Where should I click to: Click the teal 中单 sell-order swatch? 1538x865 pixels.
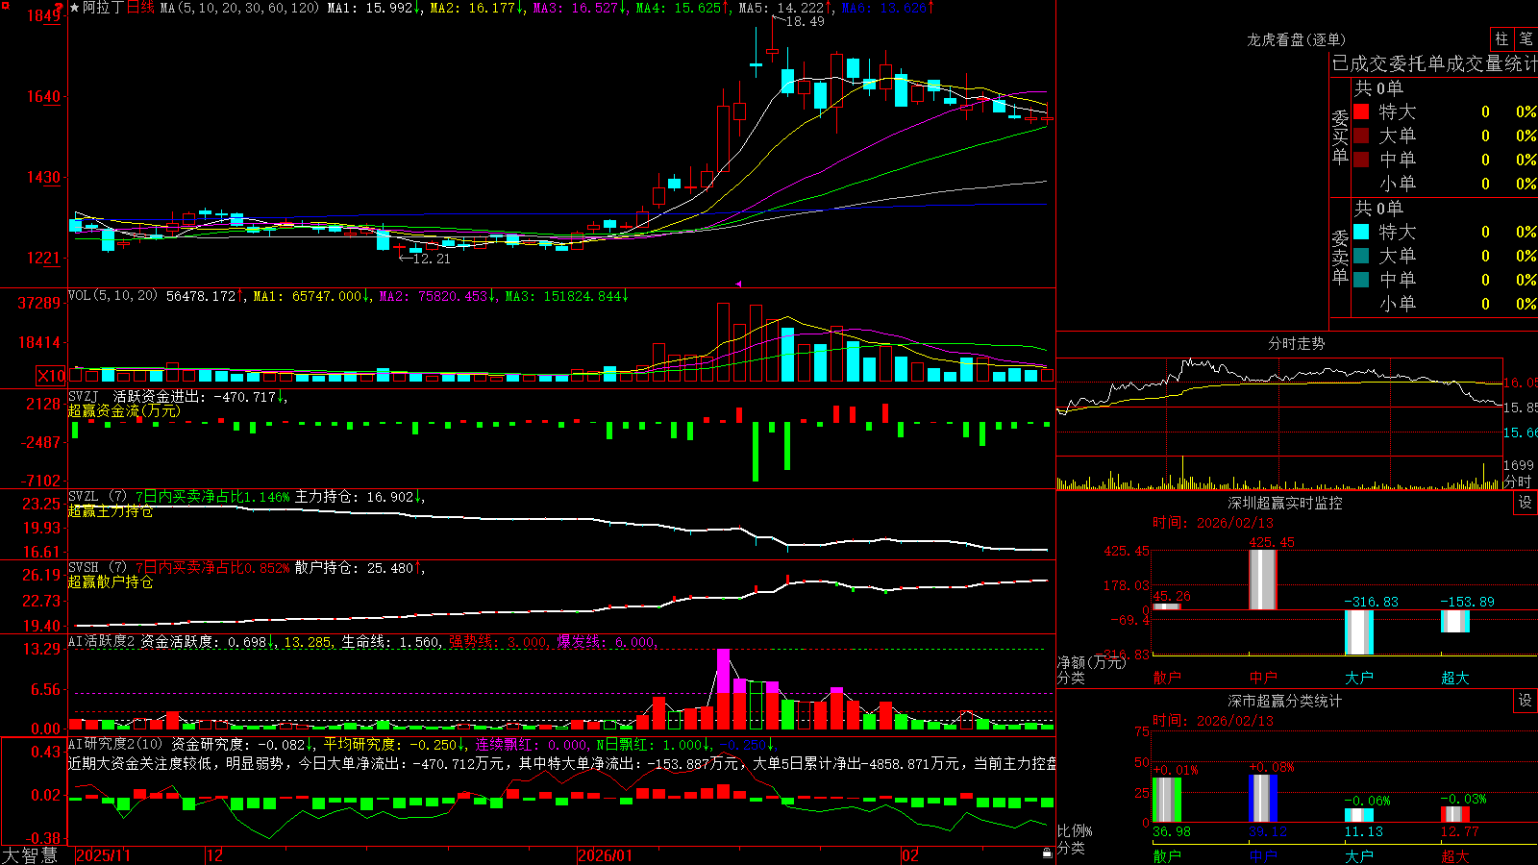[x=1361, y=280]
